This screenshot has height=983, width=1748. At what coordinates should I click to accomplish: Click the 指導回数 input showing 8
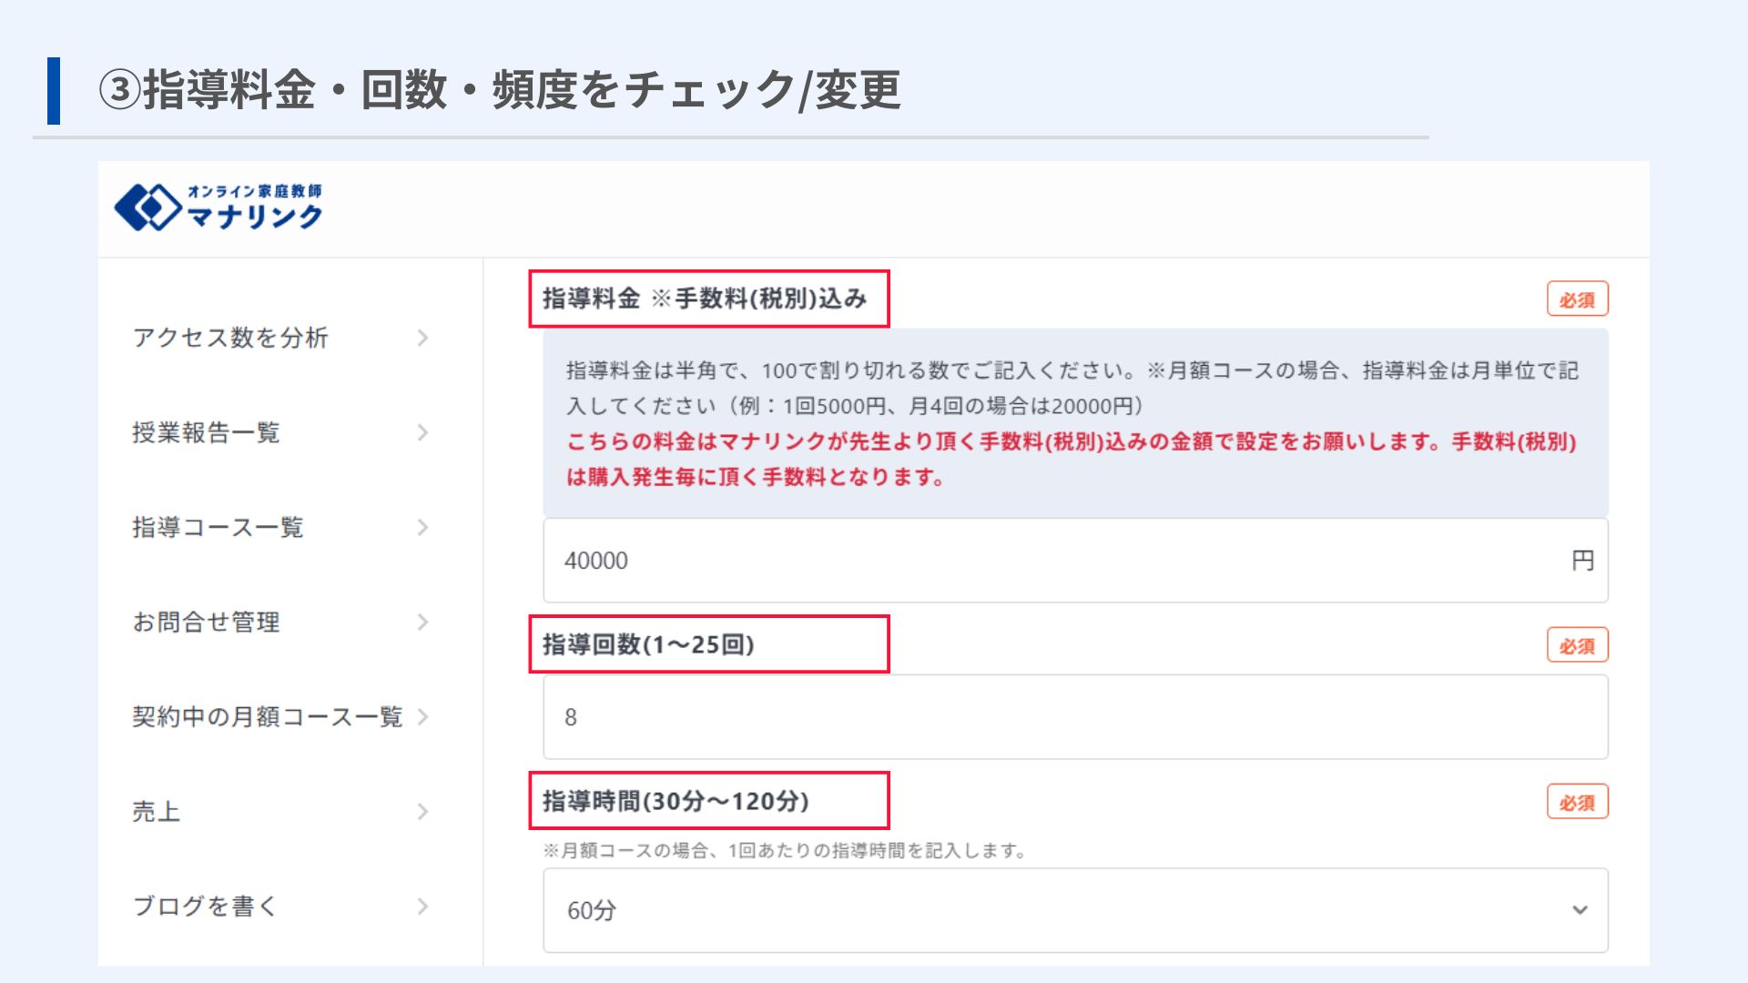point(1075,716)
